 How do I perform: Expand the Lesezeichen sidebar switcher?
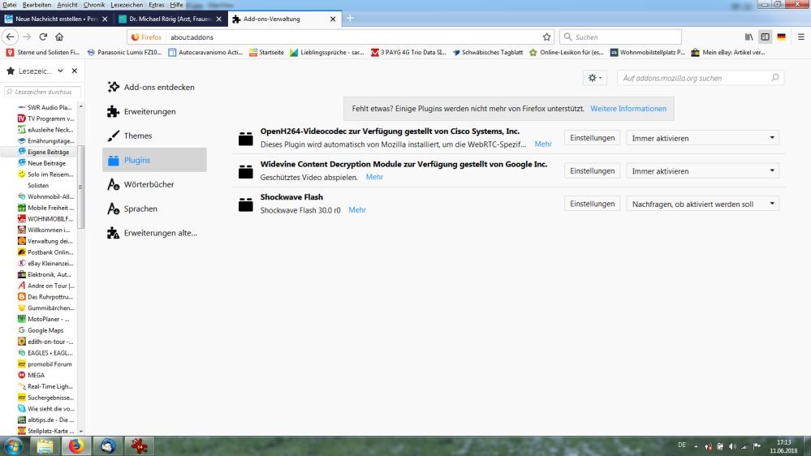point(61,71)
